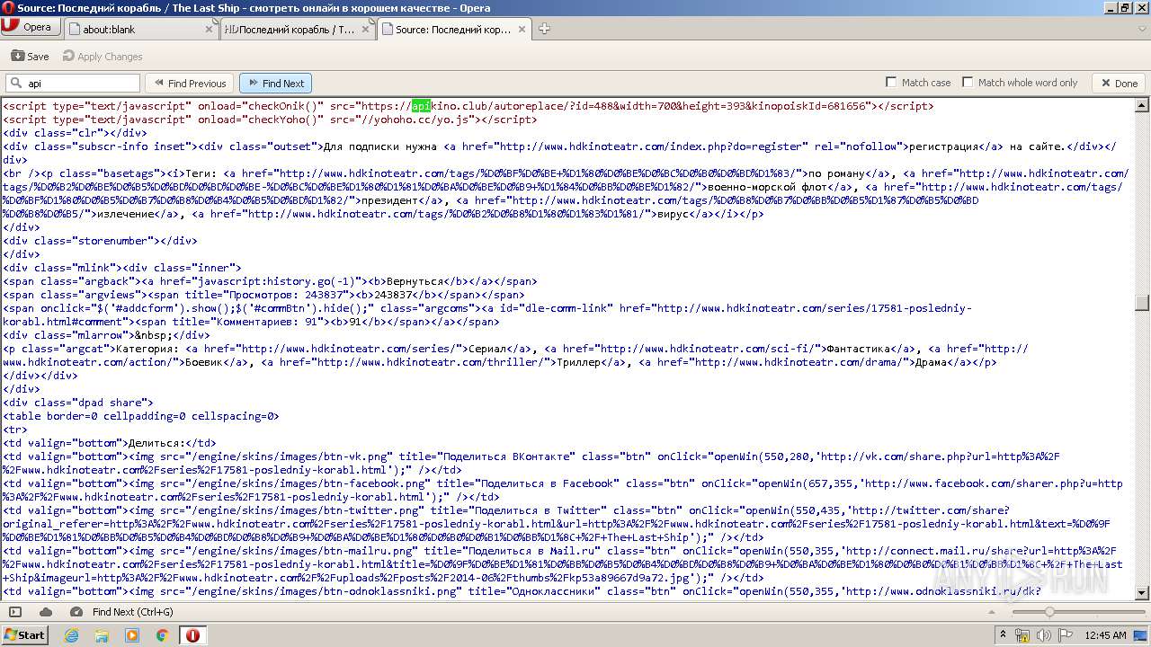Save the source file

[30, 56]
